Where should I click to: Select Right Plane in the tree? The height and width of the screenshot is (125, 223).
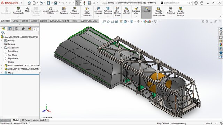[x=13, y=58]
